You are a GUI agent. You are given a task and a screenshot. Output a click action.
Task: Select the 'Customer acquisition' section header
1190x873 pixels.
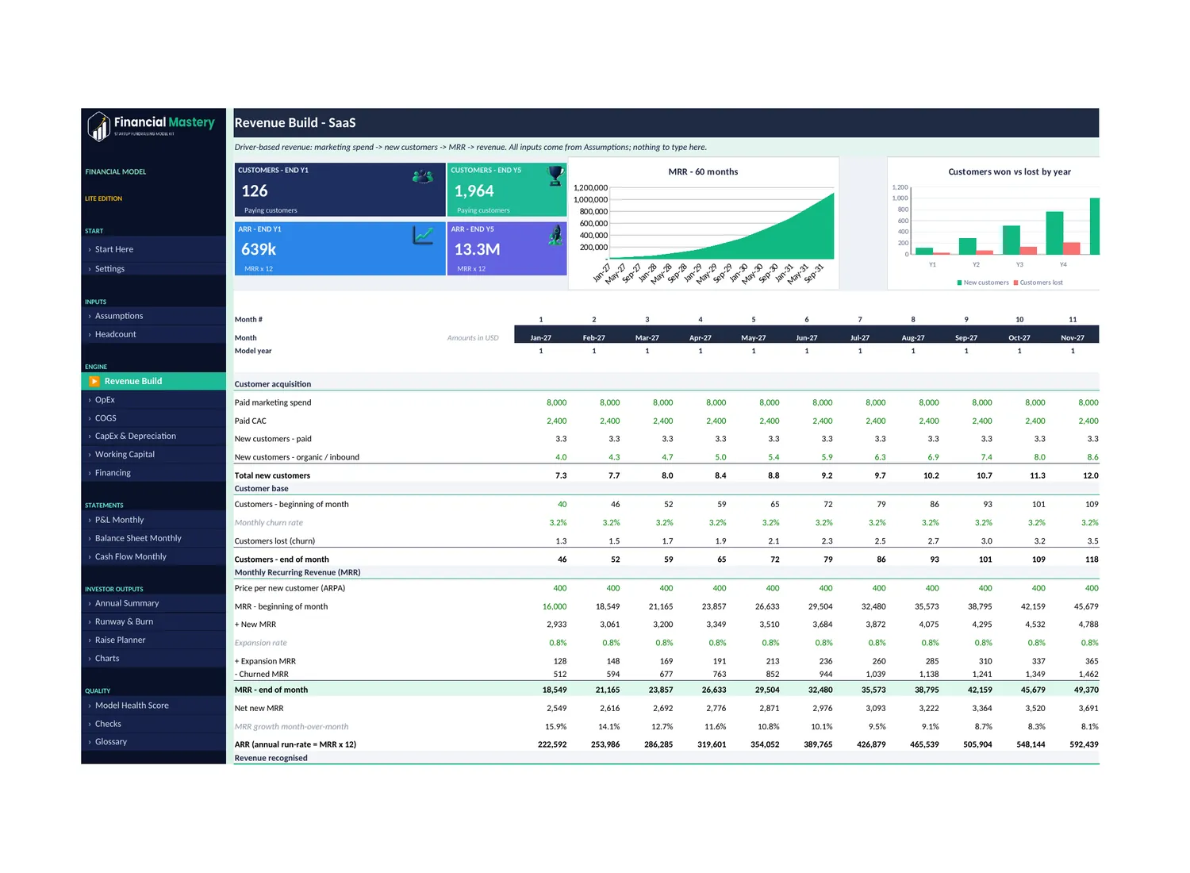coord(273,384)
